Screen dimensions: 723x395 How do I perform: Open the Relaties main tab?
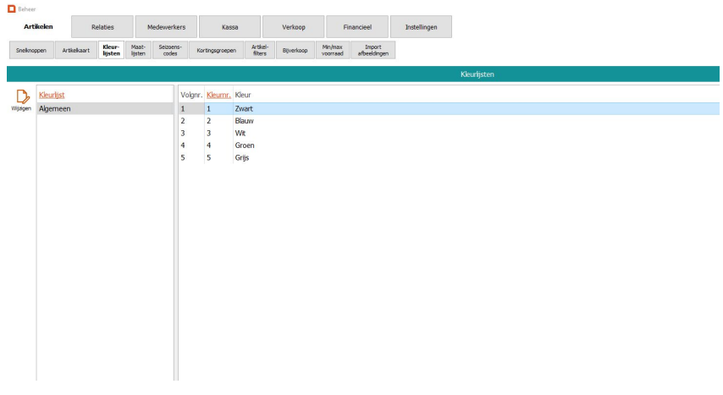102,27
